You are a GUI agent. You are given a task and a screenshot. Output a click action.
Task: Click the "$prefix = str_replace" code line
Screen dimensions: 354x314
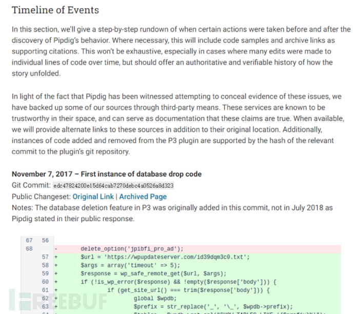pyautogui.click(x=198, y=307)
